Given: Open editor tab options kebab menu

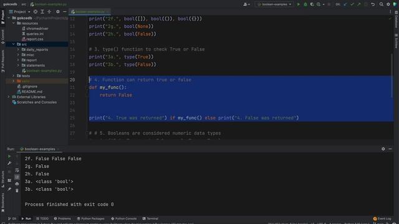Looking at the screenshot, I should 390,12.
